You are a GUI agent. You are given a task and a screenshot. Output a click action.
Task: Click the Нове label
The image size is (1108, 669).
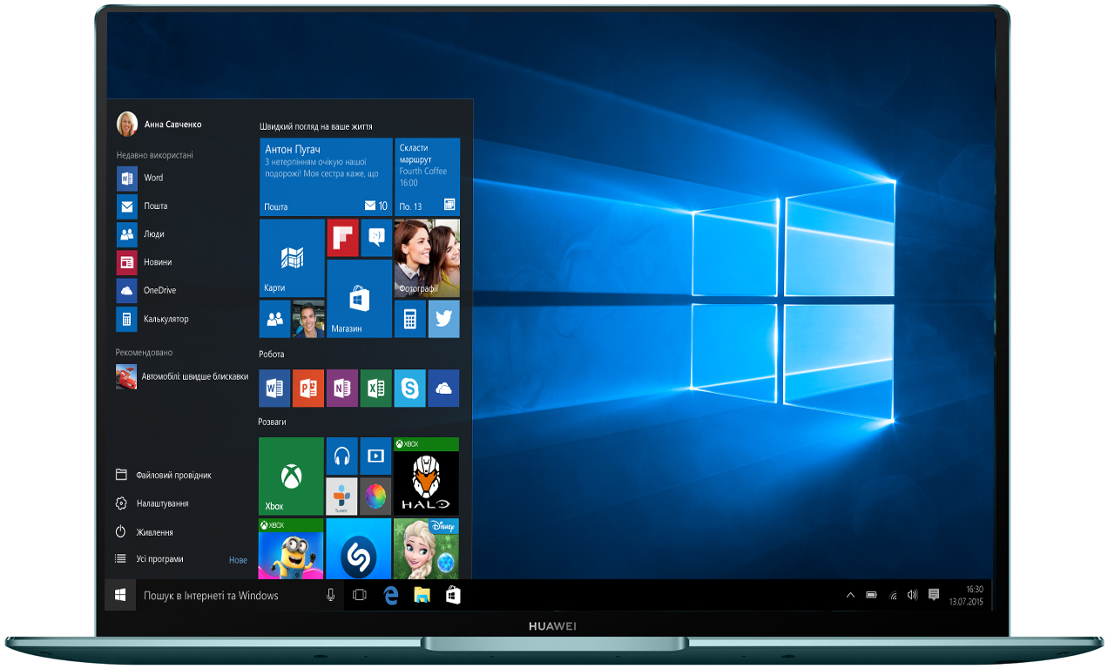[x=238, y=560]
